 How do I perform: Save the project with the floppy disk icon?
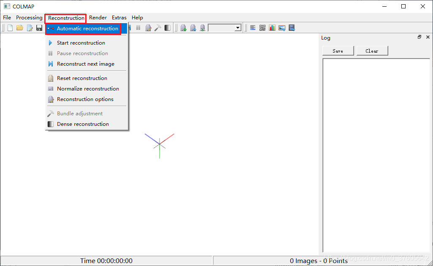(39, 28)
